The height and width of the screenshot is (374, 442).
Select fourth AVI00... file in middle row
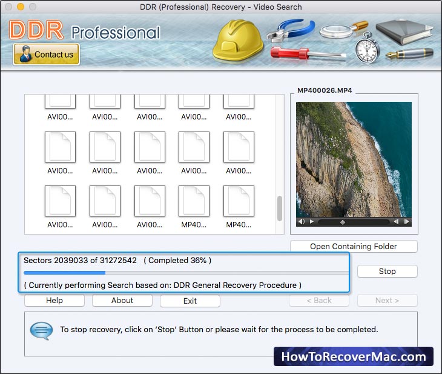coord(194,147)
